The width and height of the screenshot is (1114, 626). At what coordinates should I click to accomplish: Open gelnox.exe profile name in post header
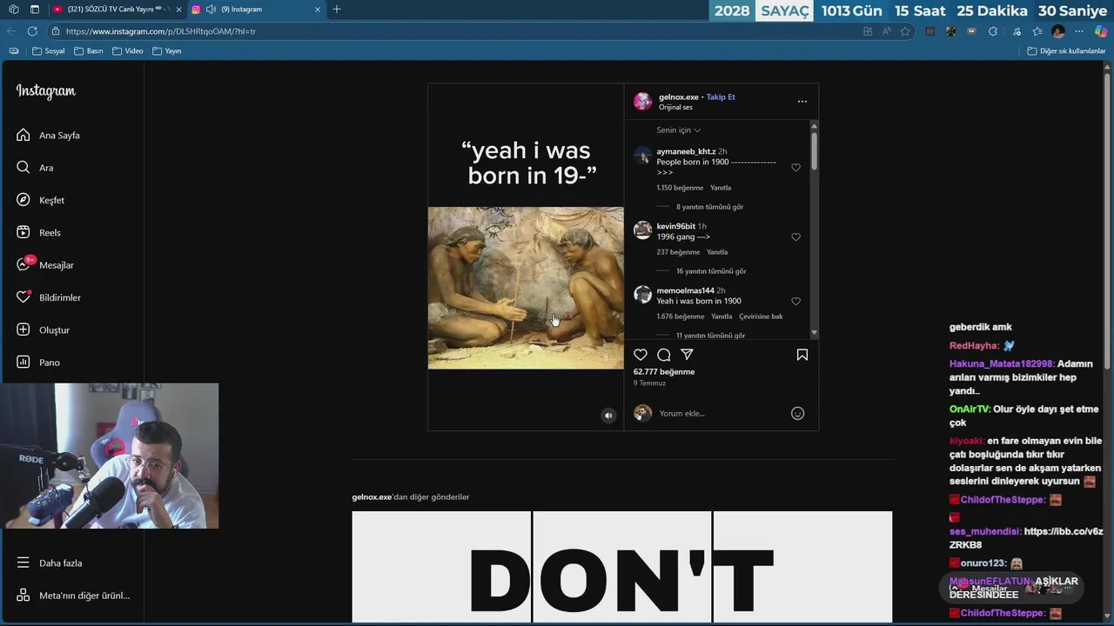click(x=679, y=97)
